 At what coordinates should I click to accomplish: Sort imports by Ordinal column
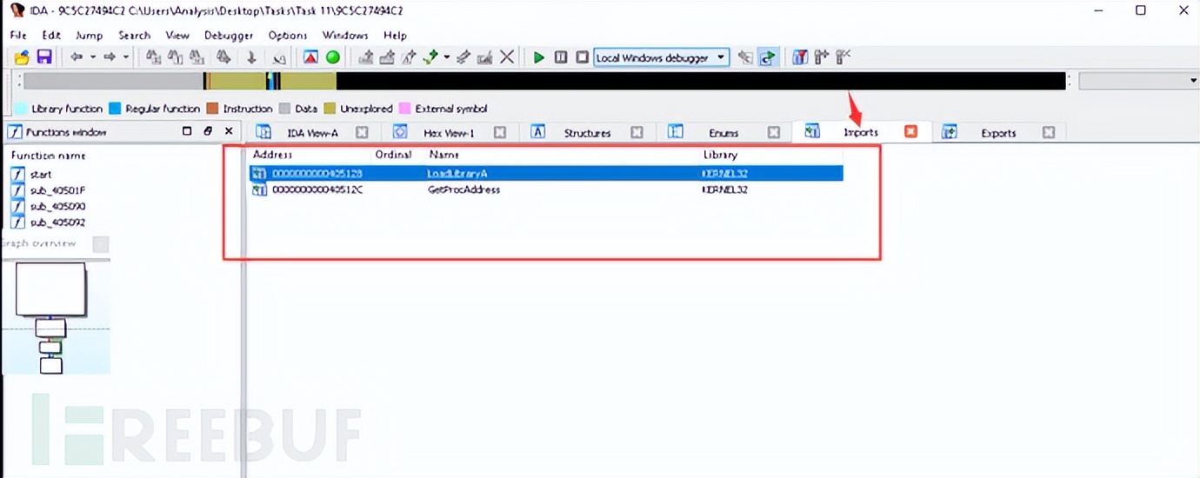coord(393,155)
